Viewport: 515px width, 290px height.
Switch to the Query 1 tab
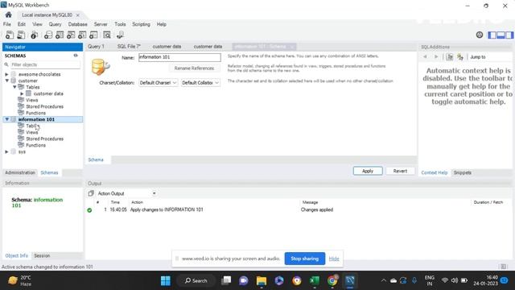point(96,47)
